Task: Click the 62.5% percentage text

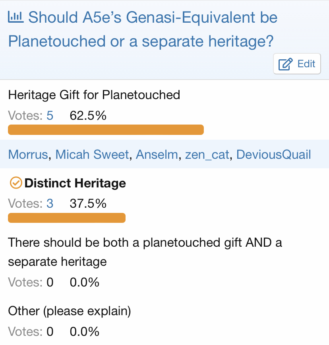Action: 88,116
